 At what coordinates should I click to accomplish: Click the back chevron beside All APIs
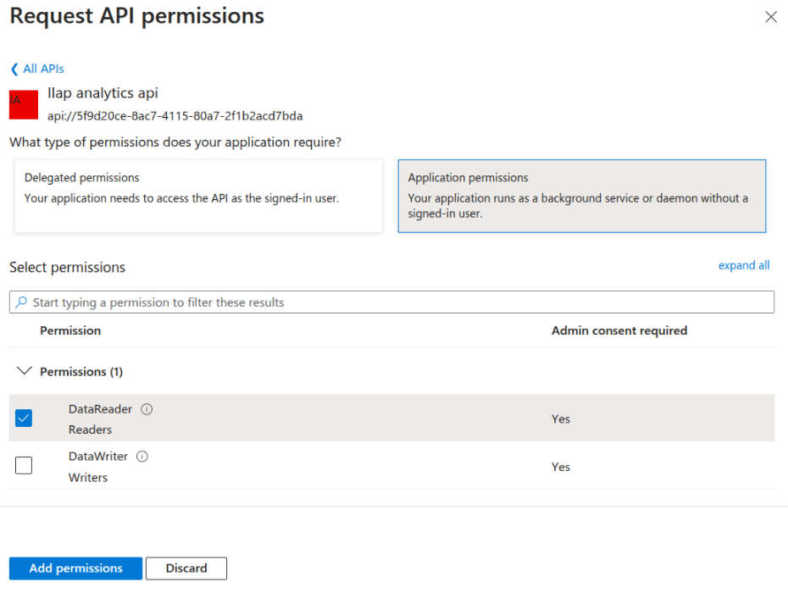pyautogui.click(x=14, y=69)
